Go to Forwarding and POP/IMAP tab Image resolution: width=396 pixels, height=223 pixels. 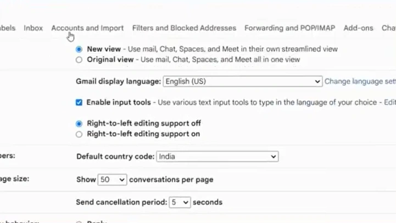[289, 28]
